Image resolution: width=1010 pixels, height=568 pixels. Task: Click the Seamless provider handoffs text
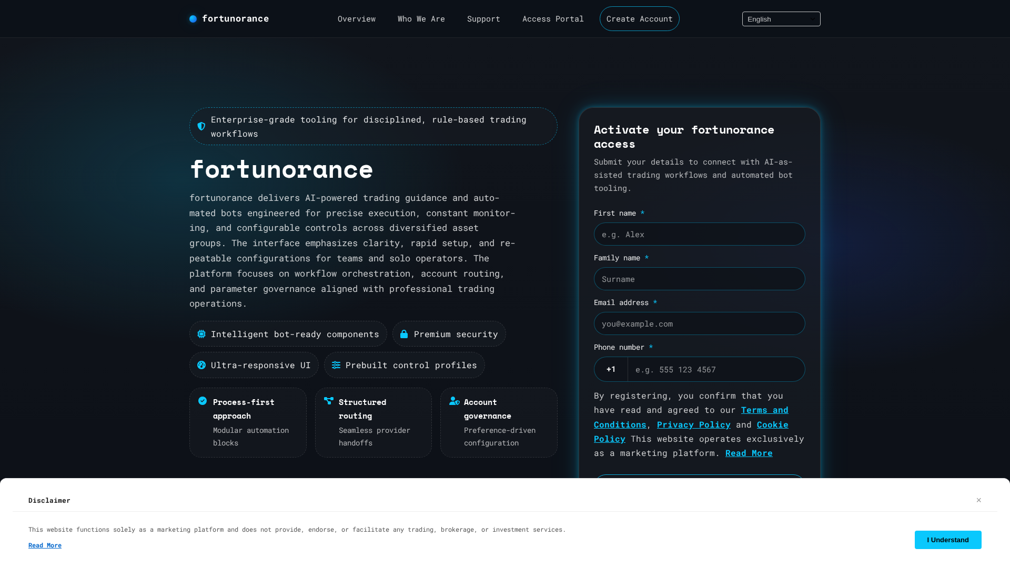[375, 437]
